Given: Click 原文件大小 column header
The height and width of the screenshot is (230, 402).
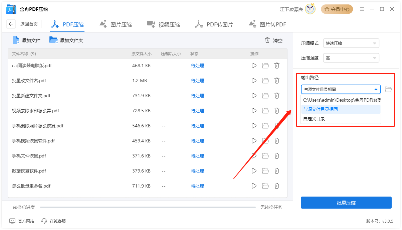Looking at the screenshot, I should (142, 53).
